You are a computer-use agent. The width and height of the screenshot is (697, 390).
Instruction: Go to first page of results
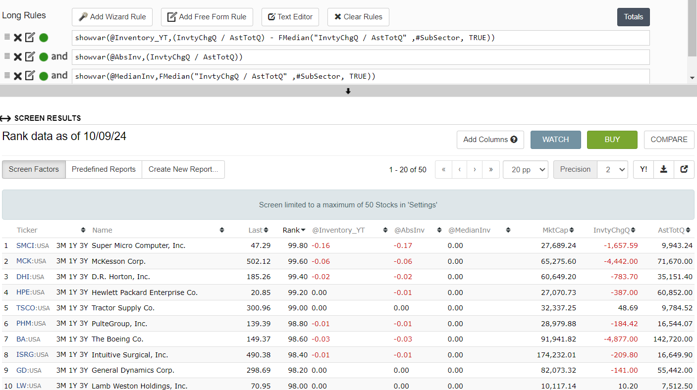coord(443,169)
